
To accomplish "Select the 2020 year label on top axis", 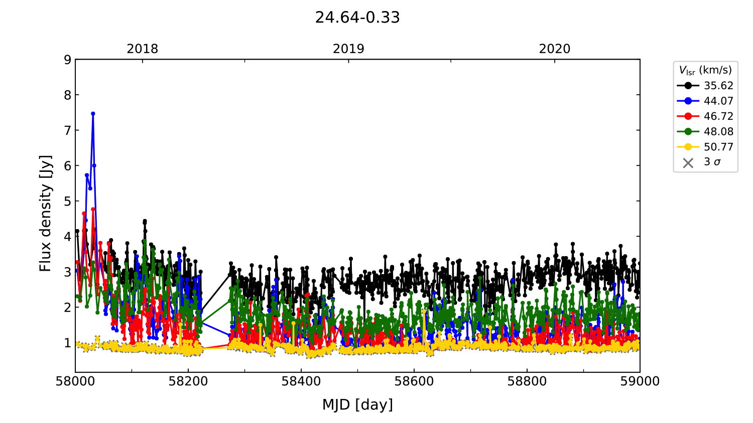I will click(555, 49).
